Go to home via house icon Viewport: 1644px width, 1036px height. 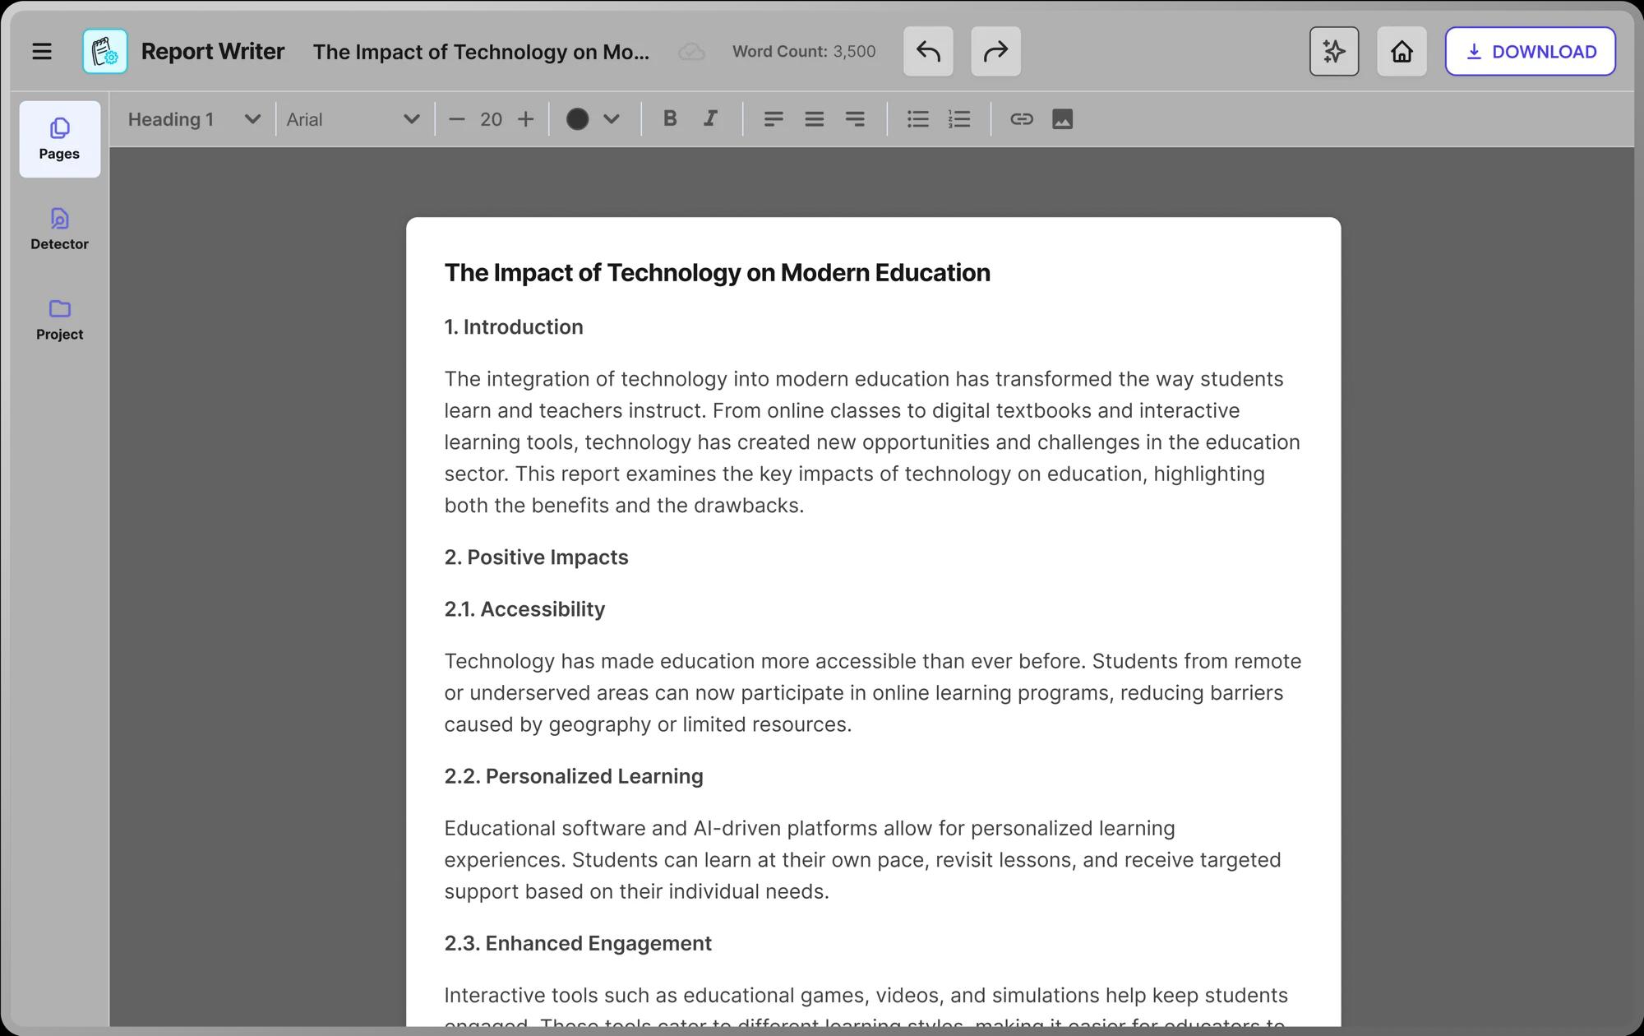(x=1402, y=52)
